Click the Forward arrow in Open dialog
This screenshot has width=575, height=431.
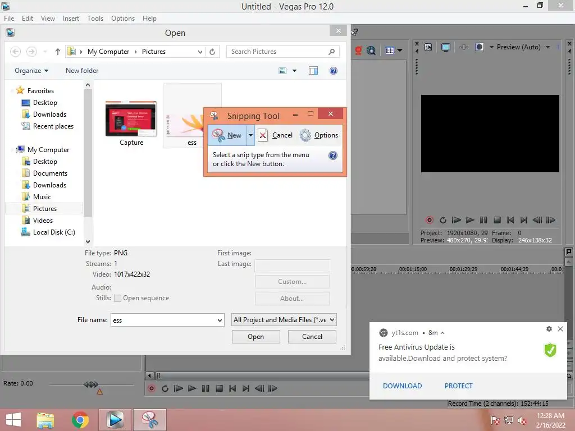tap(31, 52)
